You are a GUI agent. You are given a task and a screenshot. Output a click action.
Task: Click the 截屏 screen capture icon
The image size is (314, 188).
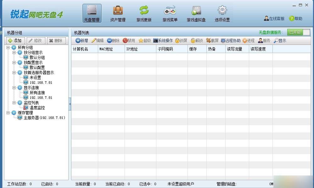coord(212,40)
